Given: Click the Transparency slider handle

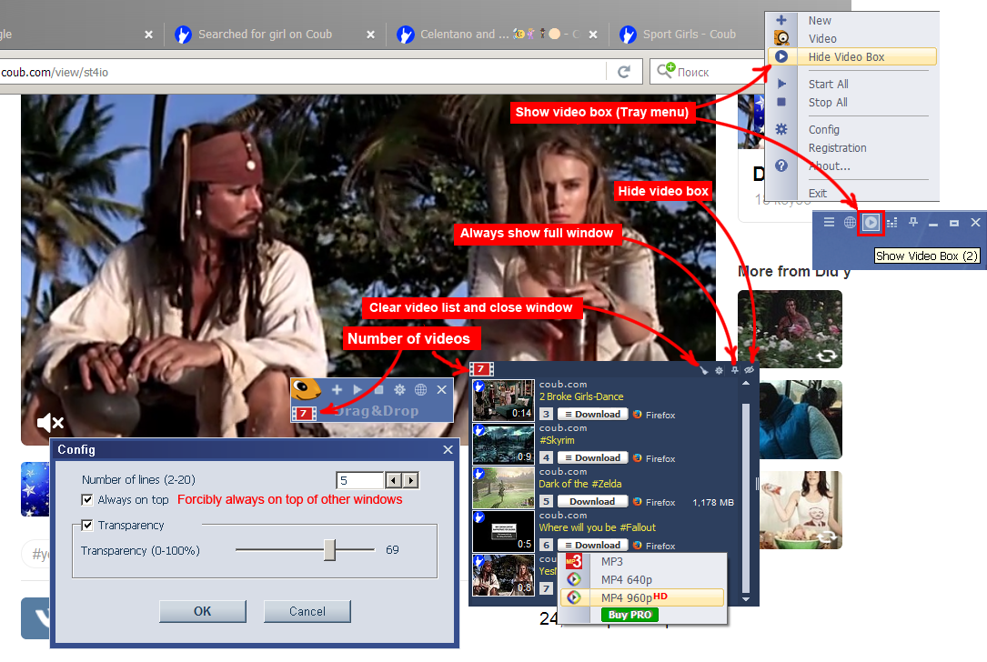Looking at the screenshot, I should tap(330, 549).
